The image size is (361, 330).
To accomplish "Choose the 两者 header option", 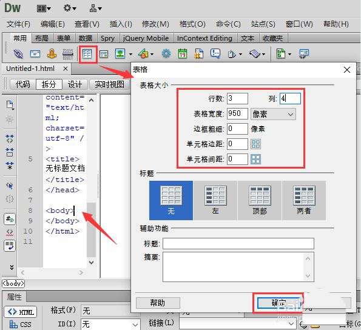I will click(304, 200).
